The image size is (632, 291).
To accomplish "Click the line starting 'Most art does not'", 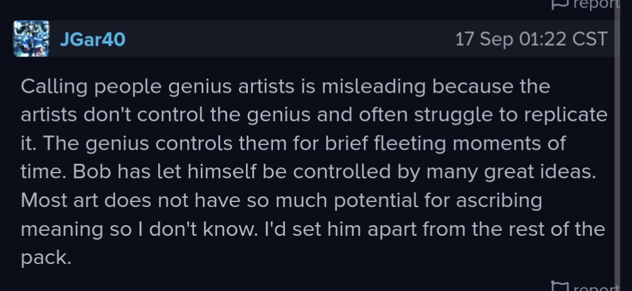I will (281, 200).
